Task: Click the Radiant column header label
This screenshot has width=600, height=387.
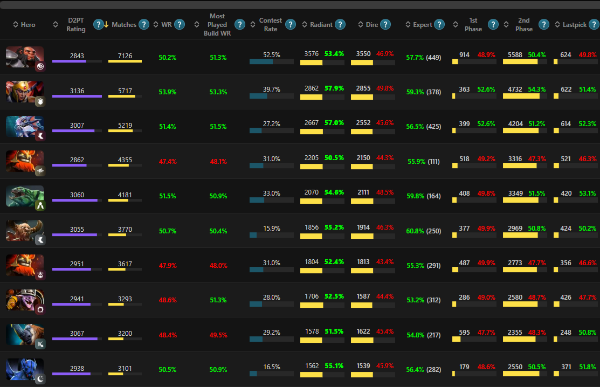Action: pyautogui.click(x=321, y=24)
